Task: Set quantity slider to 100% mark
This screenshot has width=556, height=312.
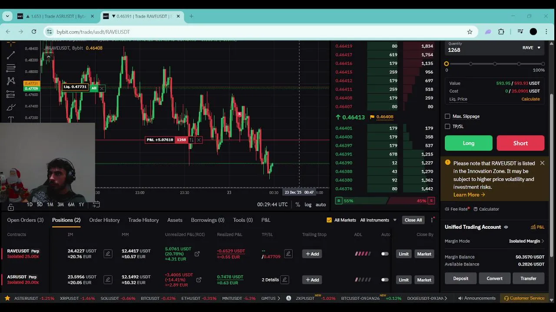Action: [x=543, y=64]
